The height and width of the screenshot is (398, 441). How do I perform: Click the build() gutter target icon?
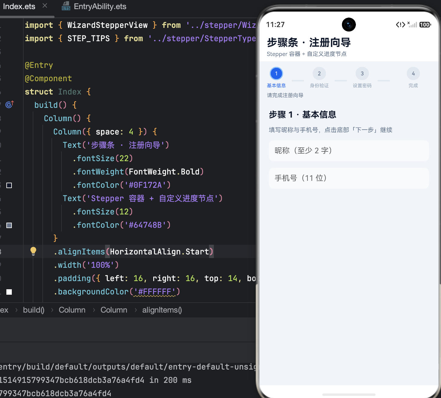tap(9, 104)
